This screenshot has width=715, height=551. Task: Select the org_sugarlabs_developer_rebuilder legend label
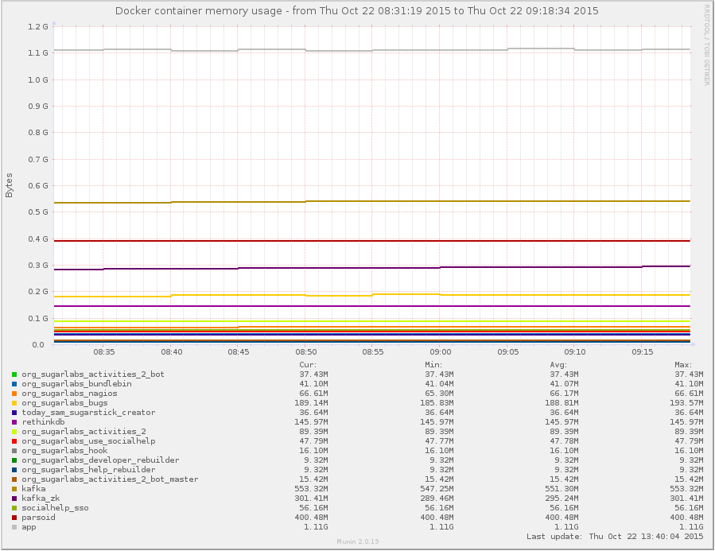[x=100, y=460]
